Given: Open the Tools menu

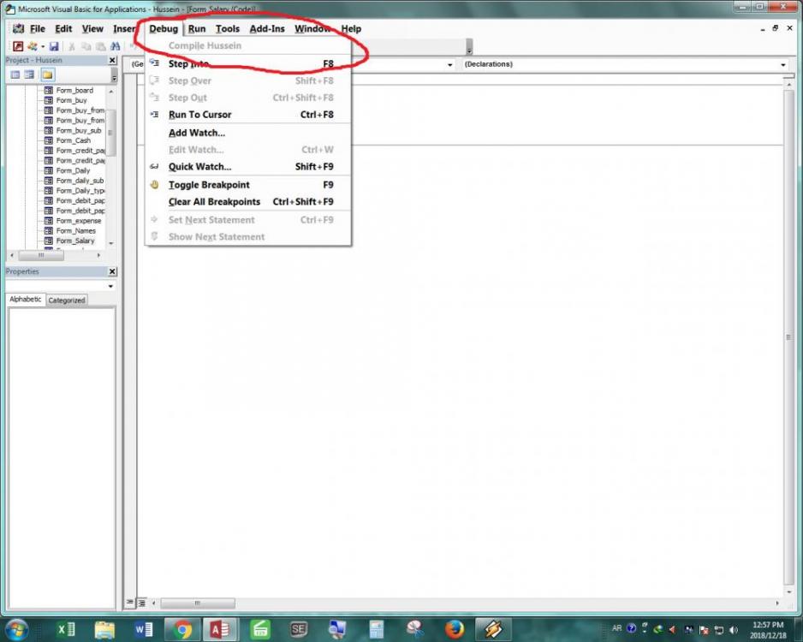Looking at the screenshot, I should click(x=227, y=29).
